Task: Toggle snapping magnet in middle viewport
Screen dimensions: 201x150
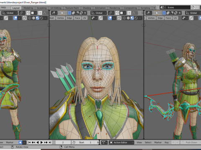Action: [x=118, y=13]
